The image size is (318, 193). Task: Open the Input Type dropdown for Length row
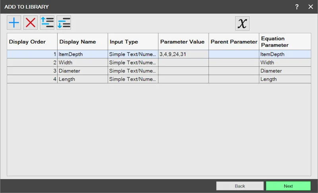(133, 79)
